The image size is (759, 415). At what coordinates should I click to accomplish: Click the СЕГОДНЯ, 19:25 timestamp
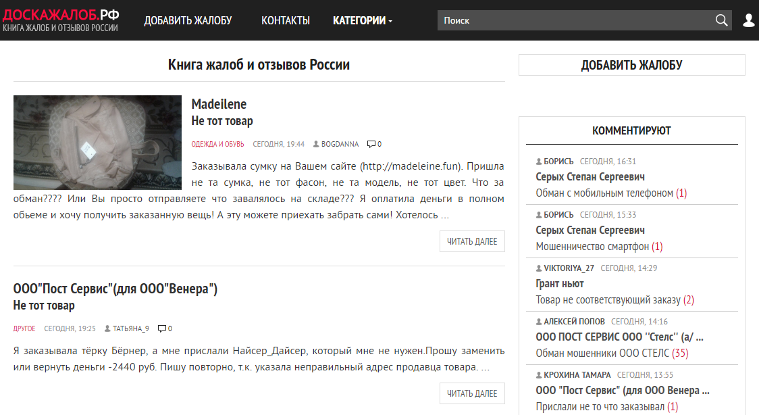coord(70,328)
